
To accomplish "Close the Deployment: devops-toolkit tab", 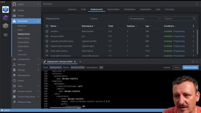I will (75, 62).
